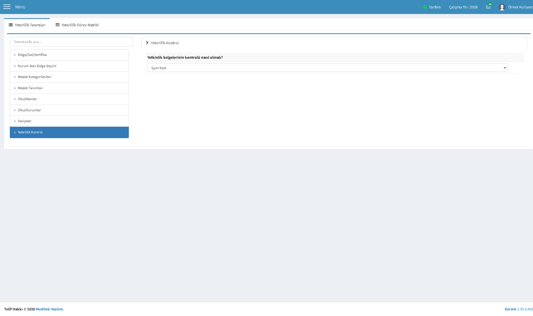
Task: Click the chevron beside the Yeterlilik Kontrol panel heading
Action: click(147, 43)
